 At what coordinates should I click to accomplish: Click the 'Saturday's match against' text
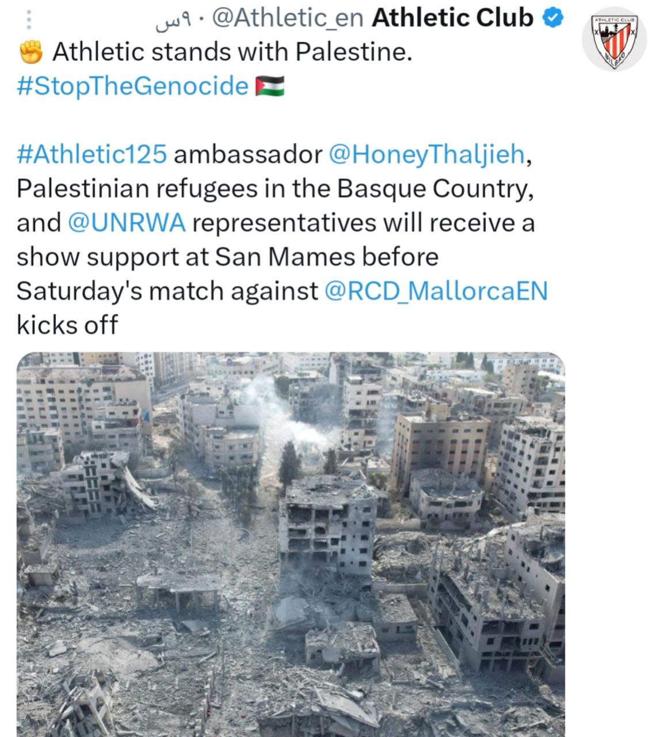(167, 291)
